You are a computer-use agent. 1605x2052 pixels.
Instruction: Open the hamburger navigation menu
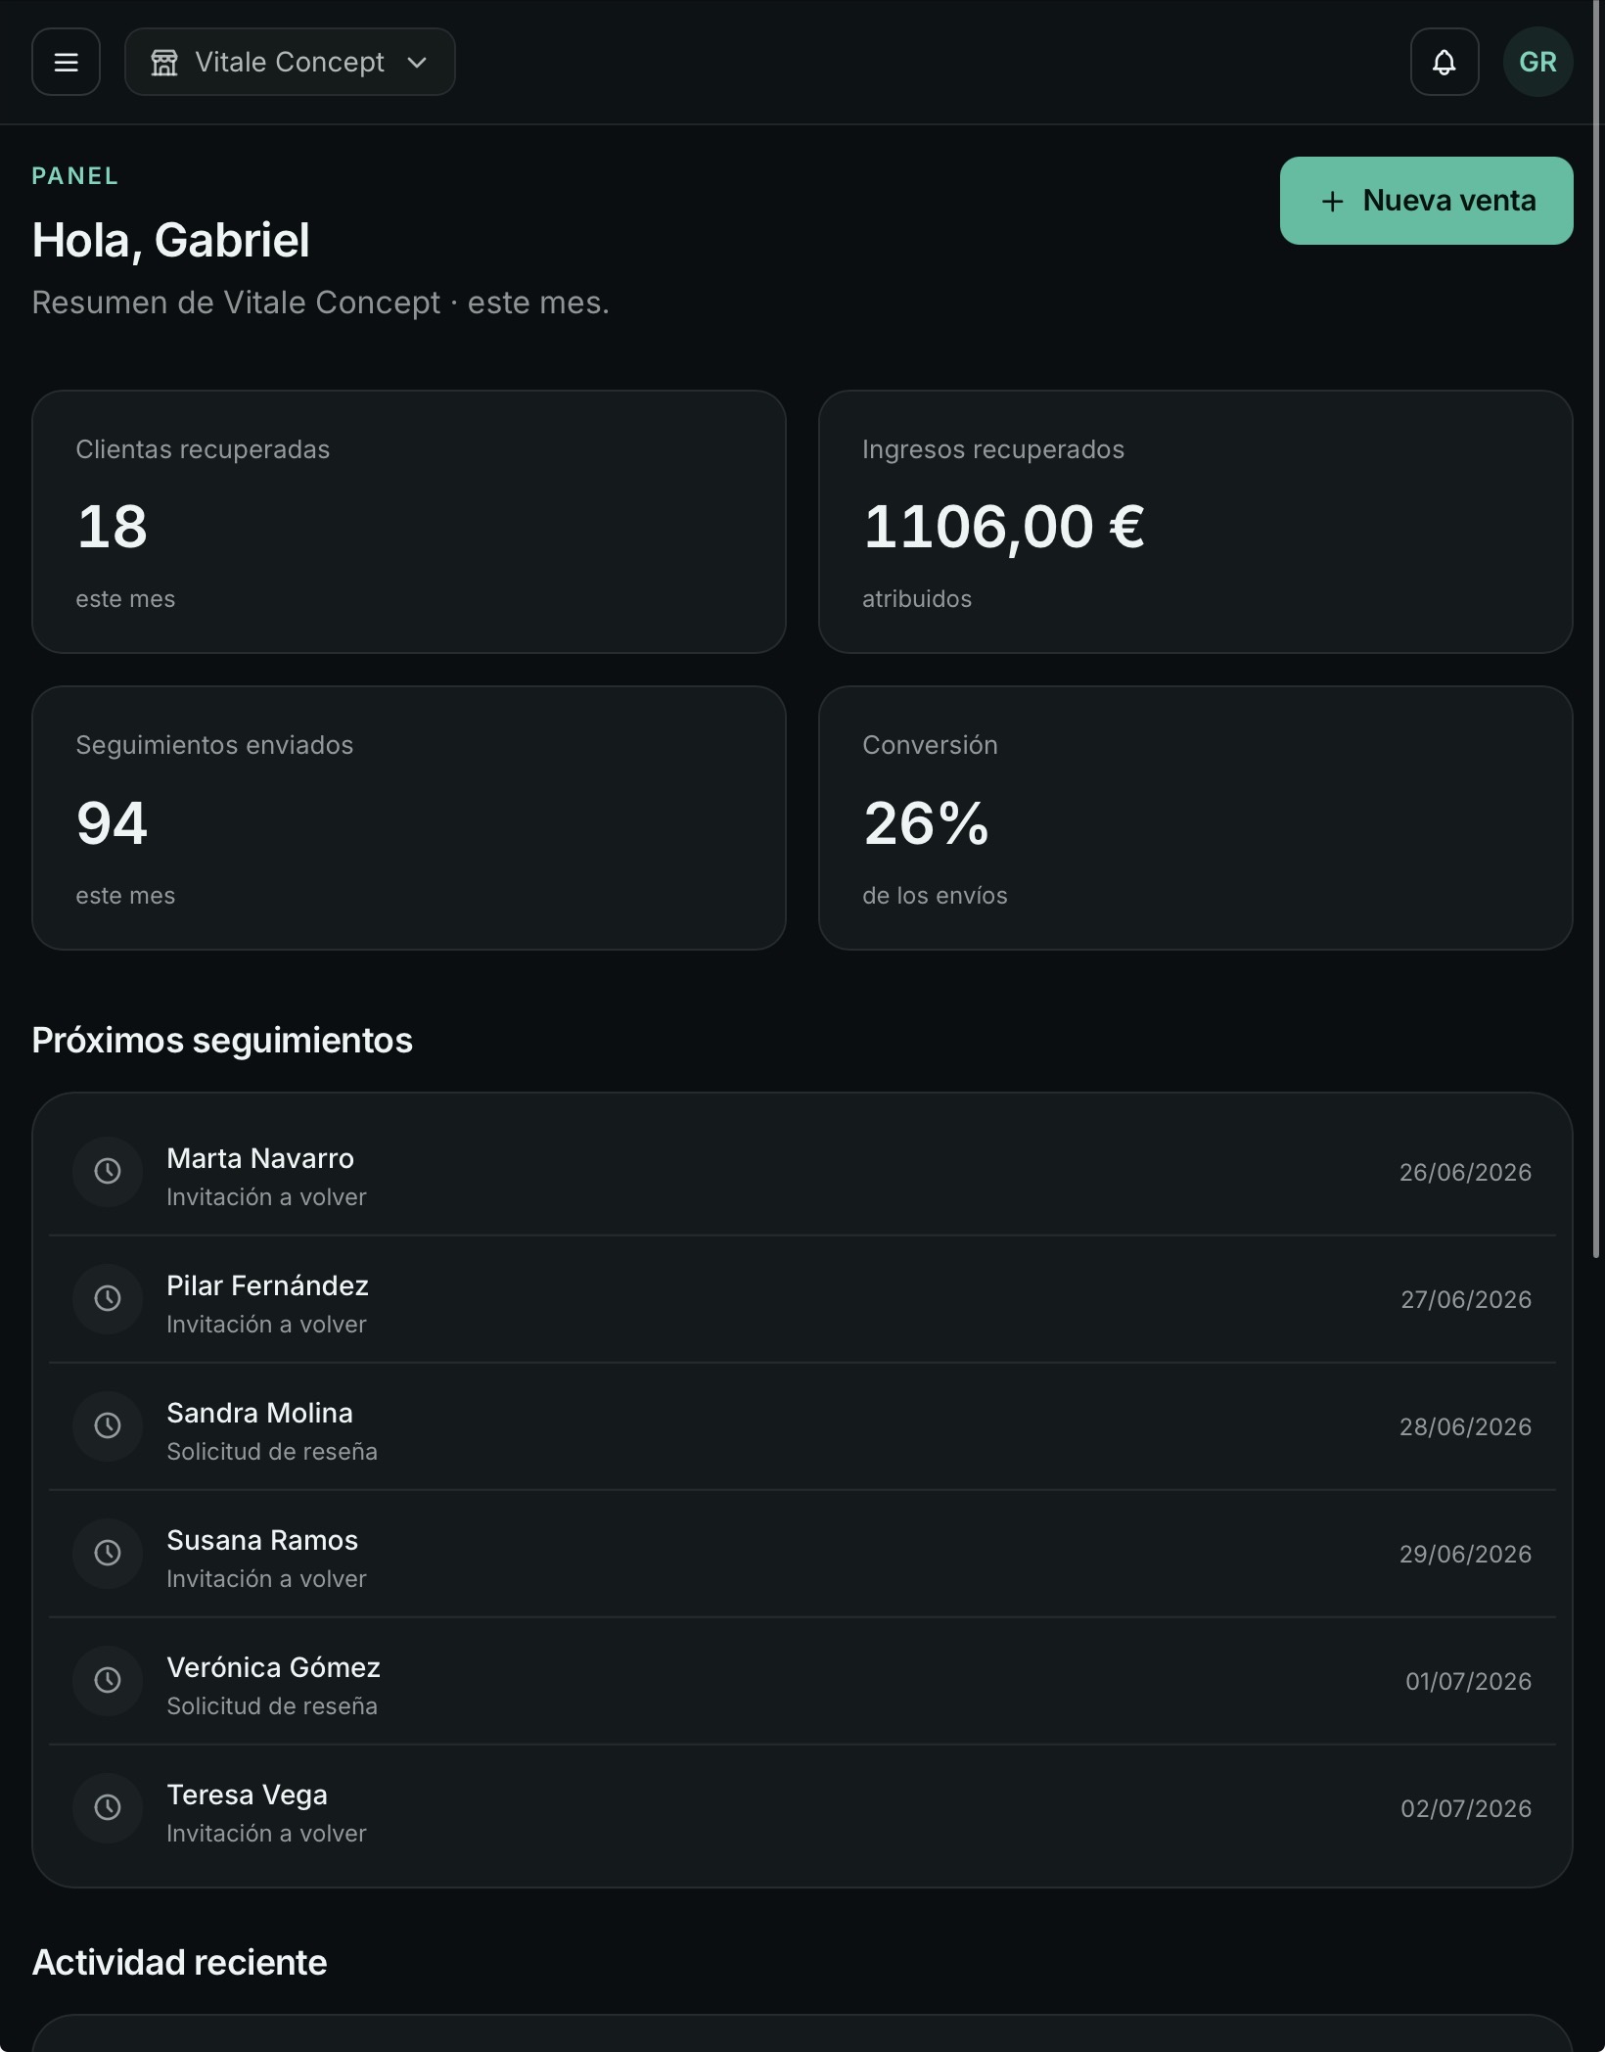pyautogui.click(x=66, y=62)
